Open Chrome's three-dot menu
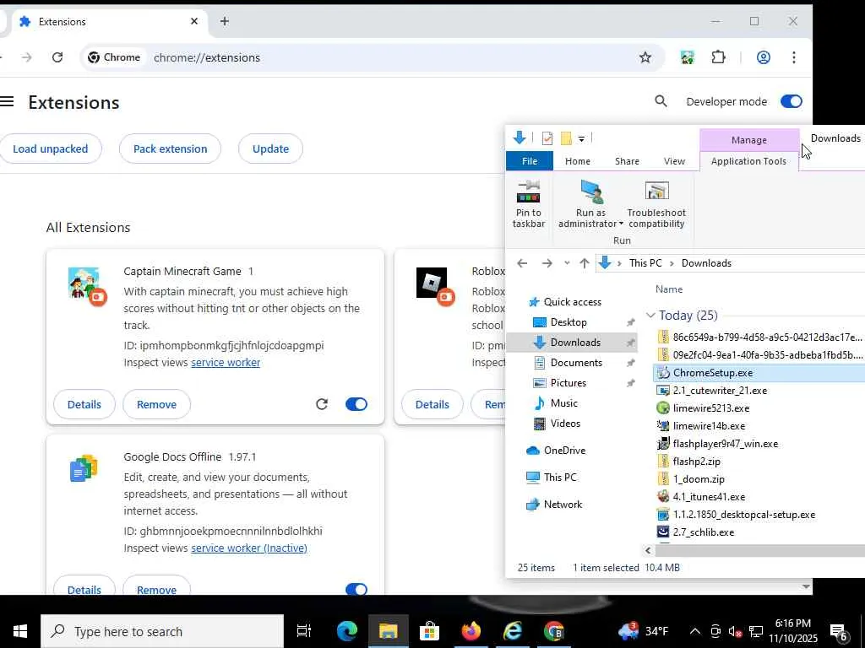The width and height of the screenshot is (865, 648). (x=794, y=57)
